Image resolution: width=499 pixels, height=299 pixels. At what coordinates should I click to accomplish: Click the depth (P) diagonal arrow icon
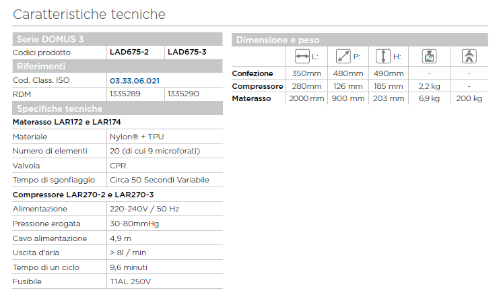pyautogui.click(x=343, y=57)
